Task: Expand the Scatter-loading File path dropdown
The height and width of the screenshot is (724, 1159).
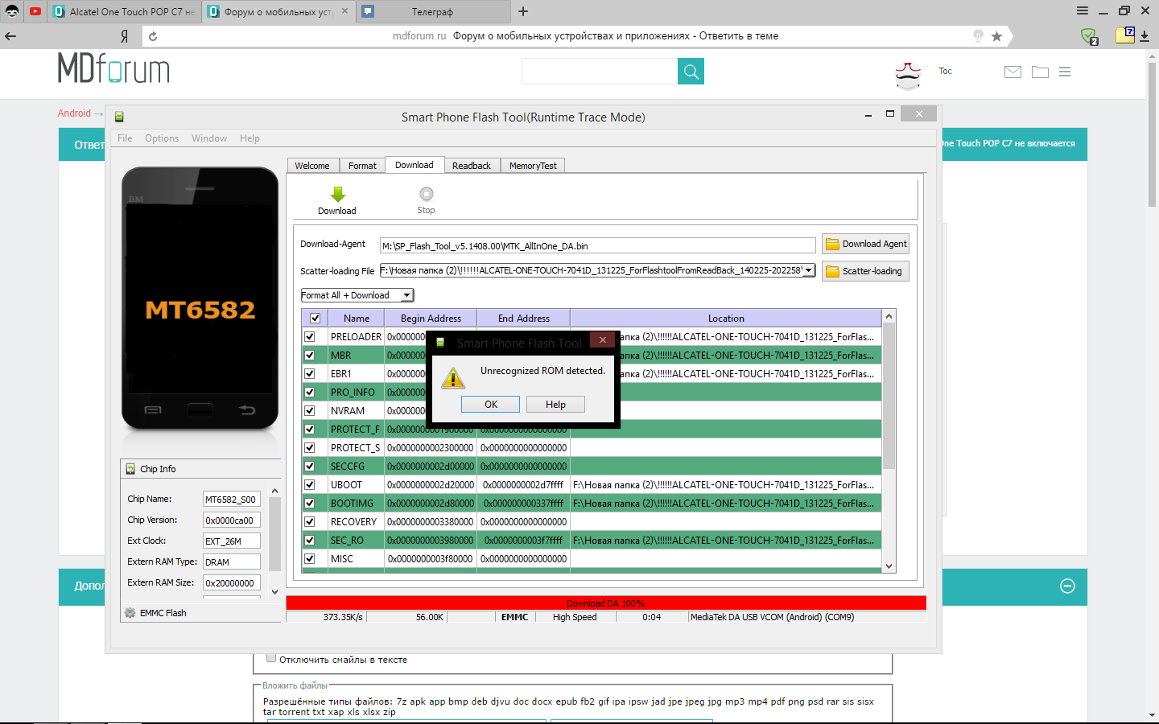Action: pyautogui.click(x=808, y=271)
